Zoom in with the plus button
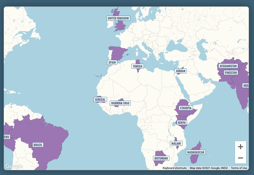 pyautogui.click(x=240, y=147)
